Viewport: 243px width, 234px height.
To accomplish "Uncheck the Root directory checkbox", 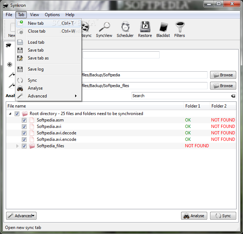I will point(17,114).
